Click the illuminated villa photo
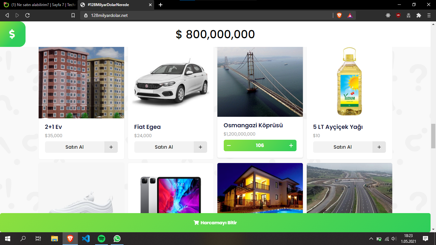This screenshot has height=245, width=436. click(x=260, y=188)
